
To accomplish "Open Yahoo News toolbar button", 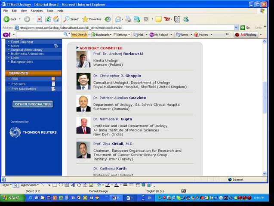I will click(182, 34).
